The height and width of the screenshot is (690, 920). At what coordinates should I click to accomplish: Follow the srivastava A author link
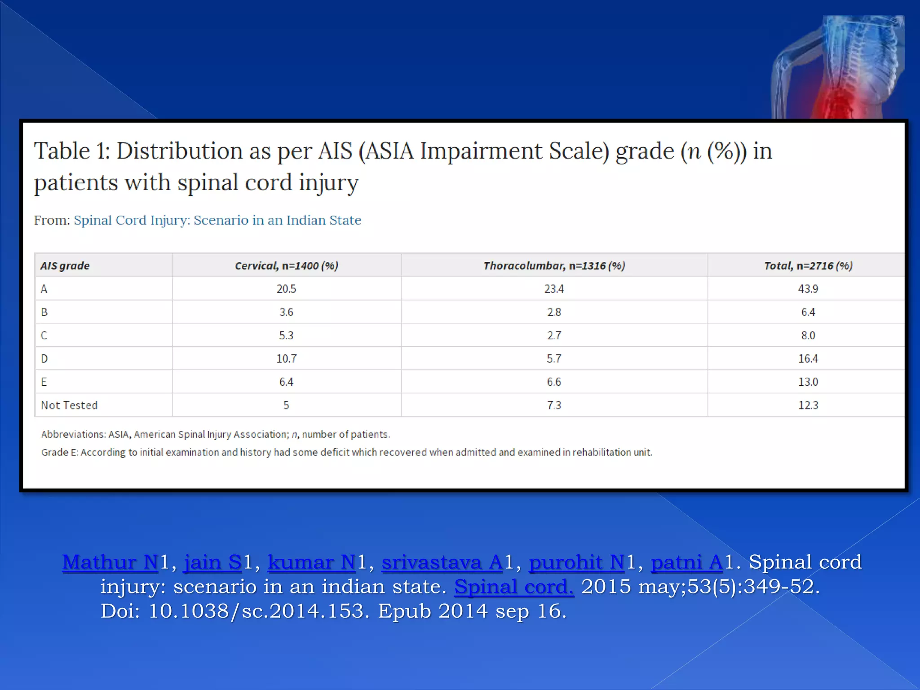point(442,562)
